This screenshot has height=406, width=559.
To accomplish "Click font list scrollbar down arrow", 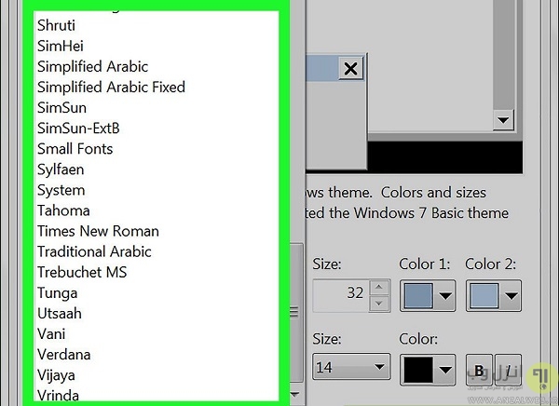I will click(x=295, y=394).
